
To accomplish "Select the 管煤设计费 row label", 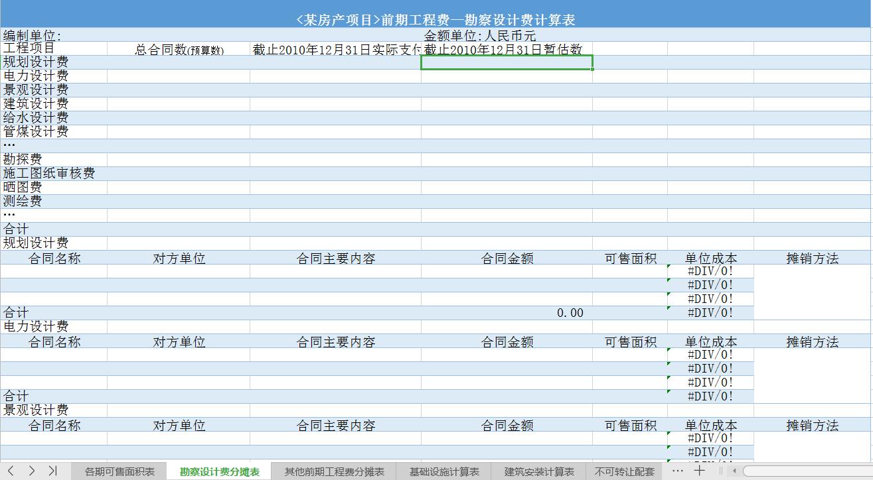I will [x=54, y=132].
